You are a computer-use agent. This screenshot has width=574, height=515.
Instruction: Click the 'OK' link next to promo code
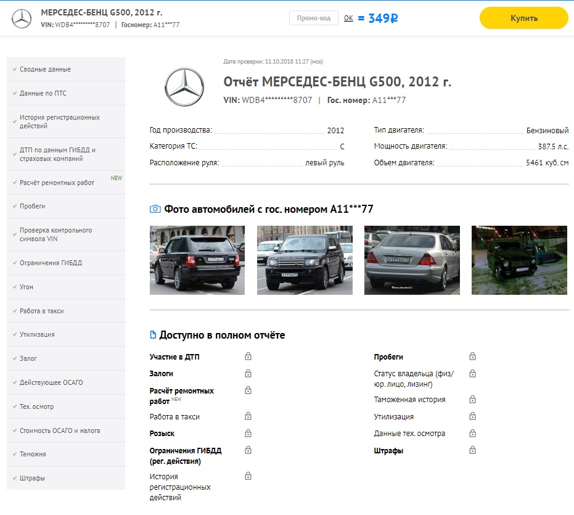click(x=348, y=18)
